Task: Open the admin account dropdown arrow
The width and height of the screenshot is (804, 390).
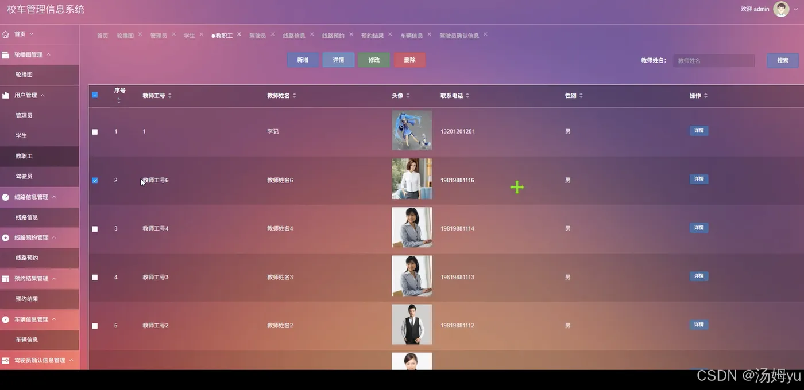Action: 795,10
